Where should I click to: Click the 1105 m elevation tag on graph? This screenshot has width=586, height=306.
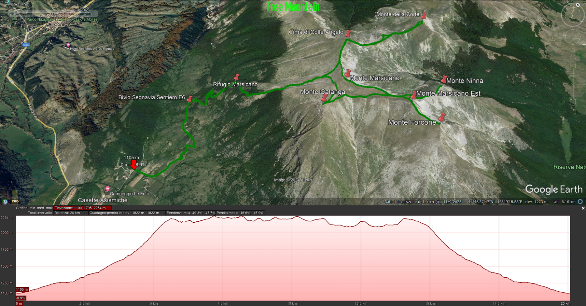(x=22, y=289)
